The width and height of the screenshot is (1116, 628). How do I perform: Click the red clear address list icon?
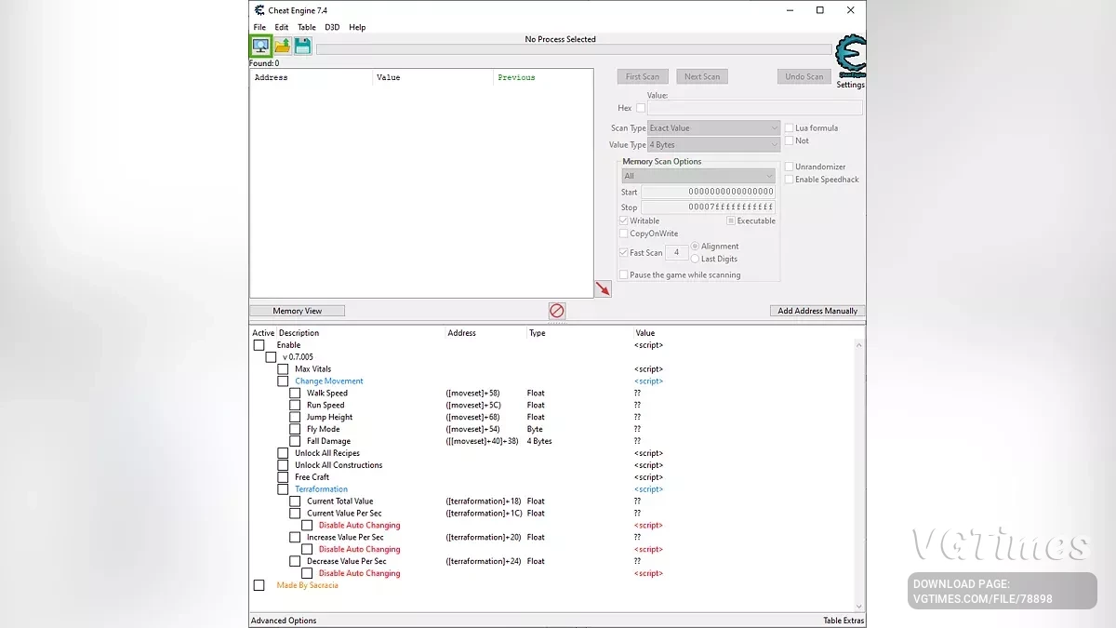tap(556, 311)
